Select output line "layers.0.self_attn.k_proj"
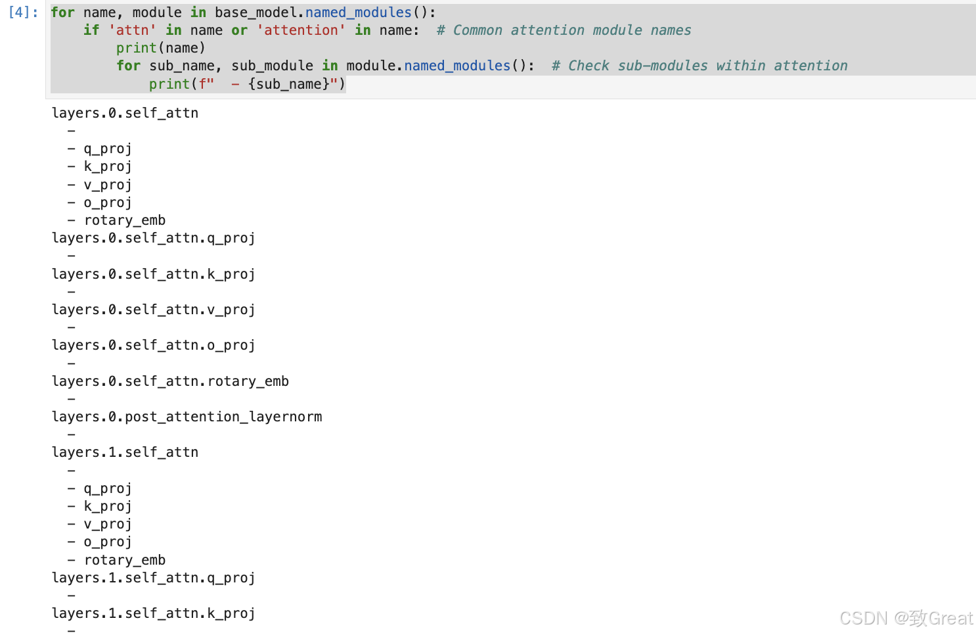The height and width of the screenshot is (635, 976). (154, 274)
